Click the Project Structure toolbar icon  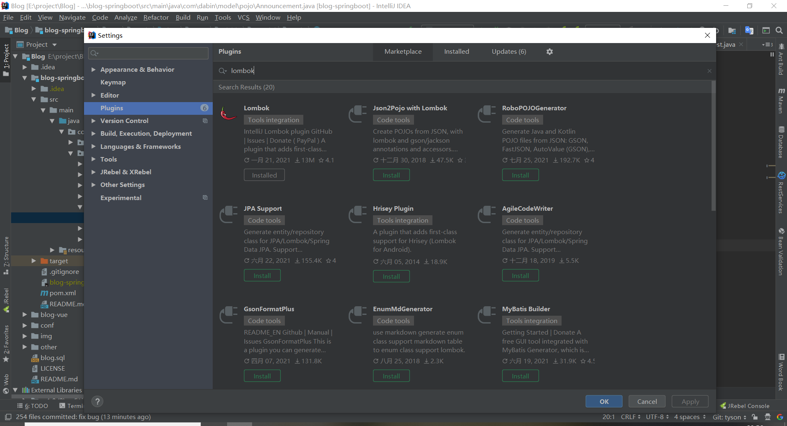pos(732,30)
